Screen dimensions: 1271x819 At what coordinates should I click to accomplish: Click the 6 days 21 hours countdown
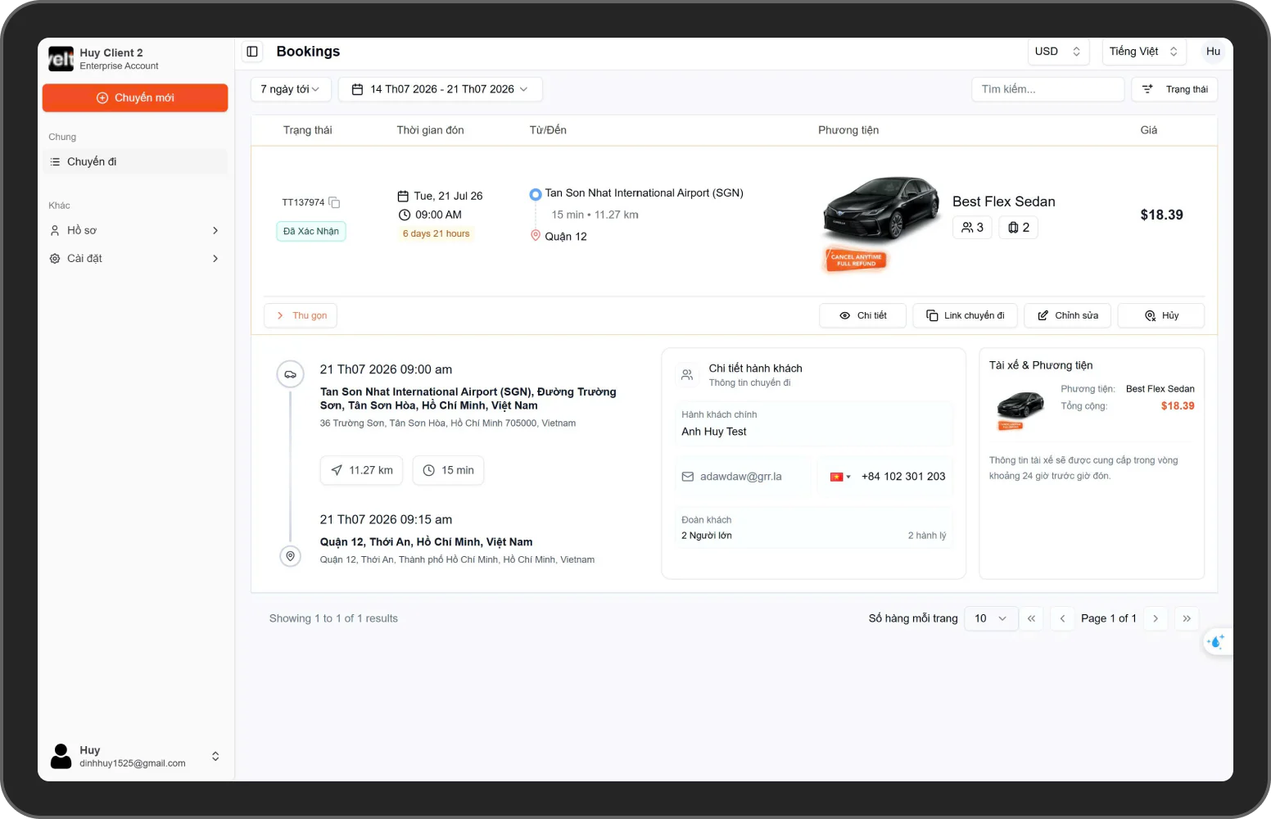point(436,233)
